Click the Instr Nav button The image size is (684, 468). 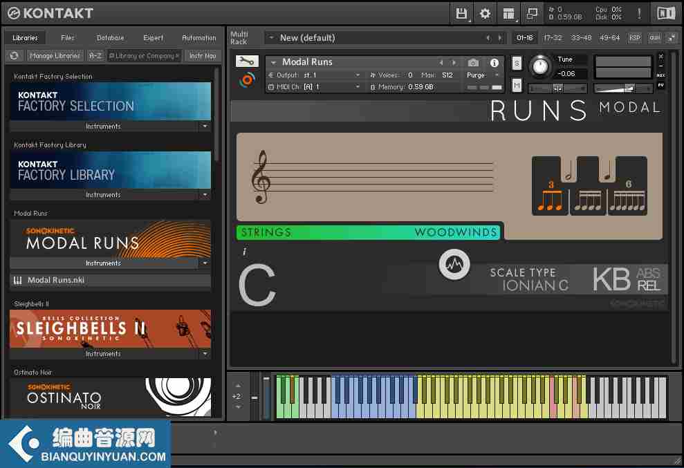(203, 56)
